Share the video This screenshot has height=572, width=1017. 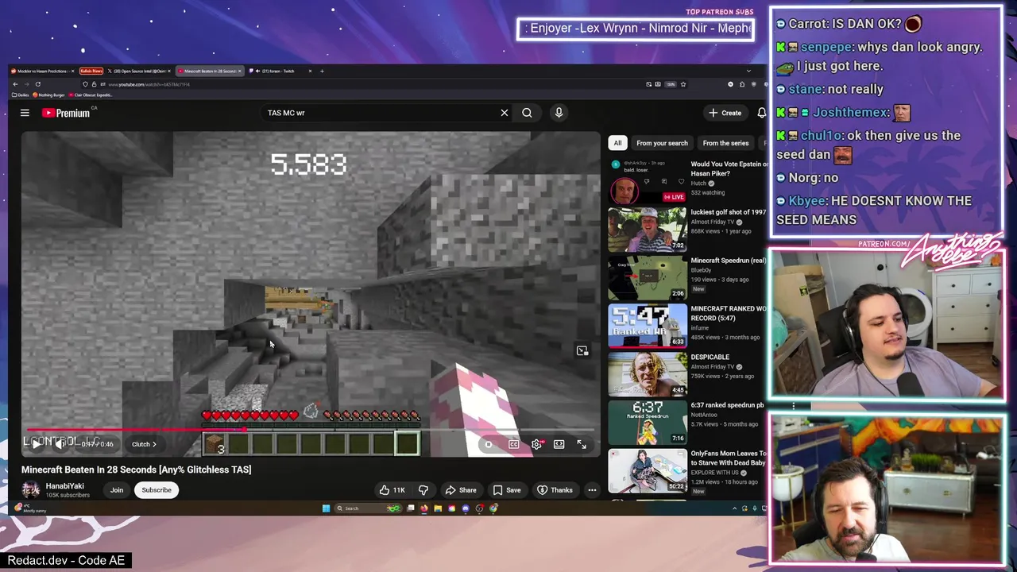(461, 490)
